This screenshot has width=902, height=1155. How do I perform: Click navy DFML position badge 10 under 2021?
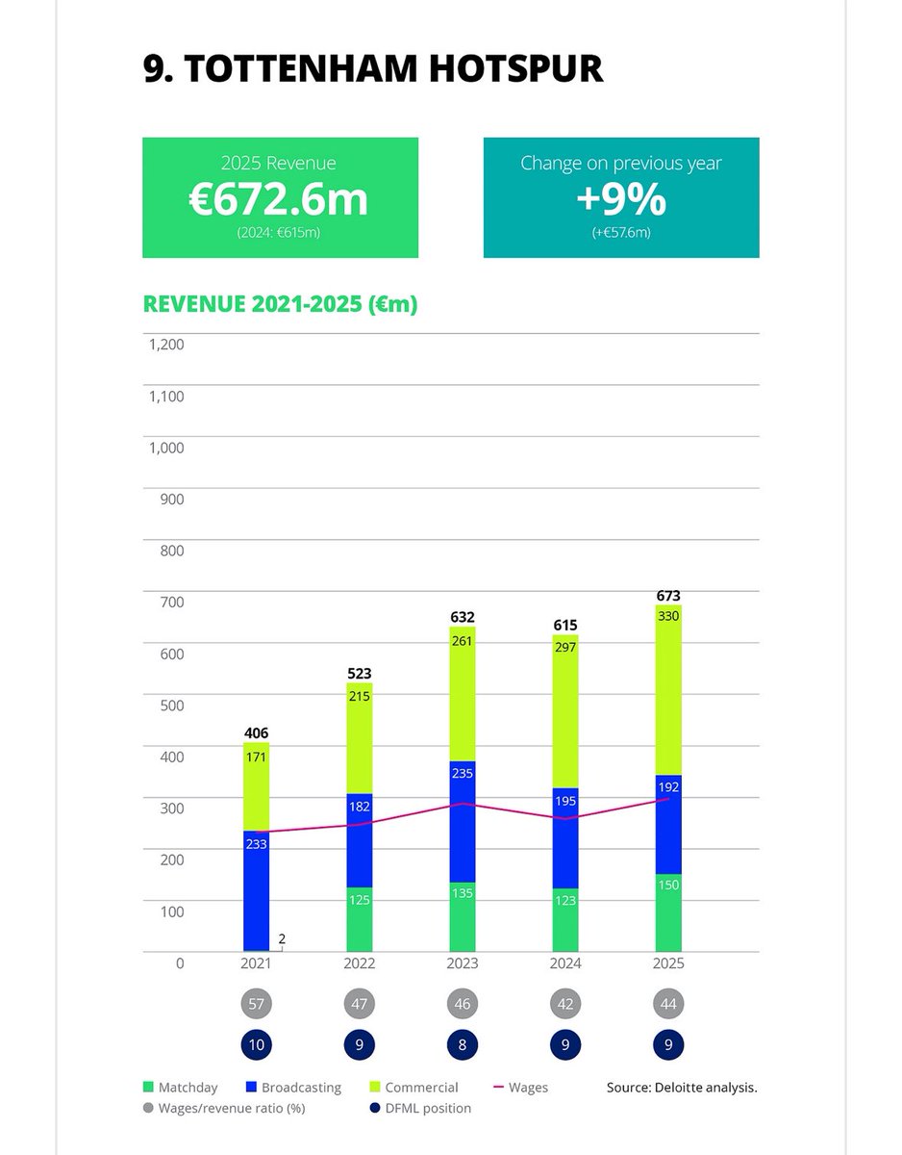tap(256, 1045)
